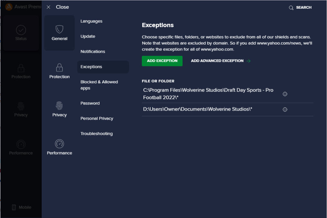Screen dimensions: 327x218
Task: Open the Troubleshooting settings page
Action: [x=97, y=134]
